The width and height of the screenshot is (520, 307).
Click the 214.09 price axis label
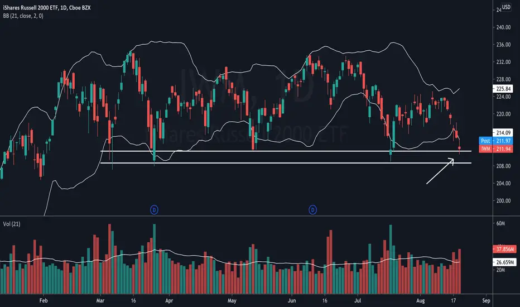click(503, 133)
